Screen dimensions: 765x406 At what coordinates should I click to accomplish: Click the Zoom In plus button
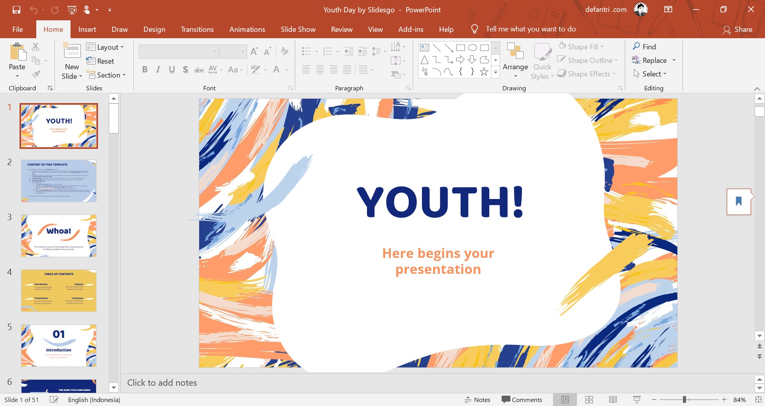[x=724, y=399]
